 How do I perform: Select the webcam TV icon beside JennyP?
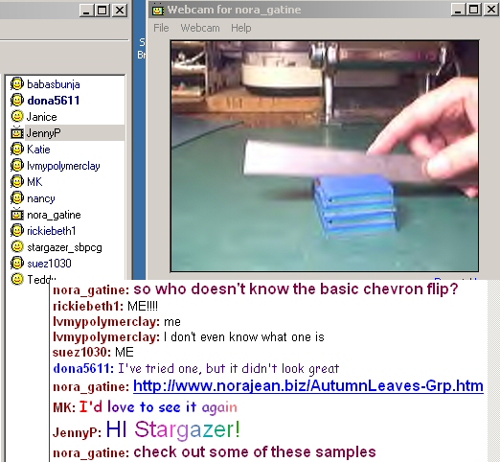(17, 132)
